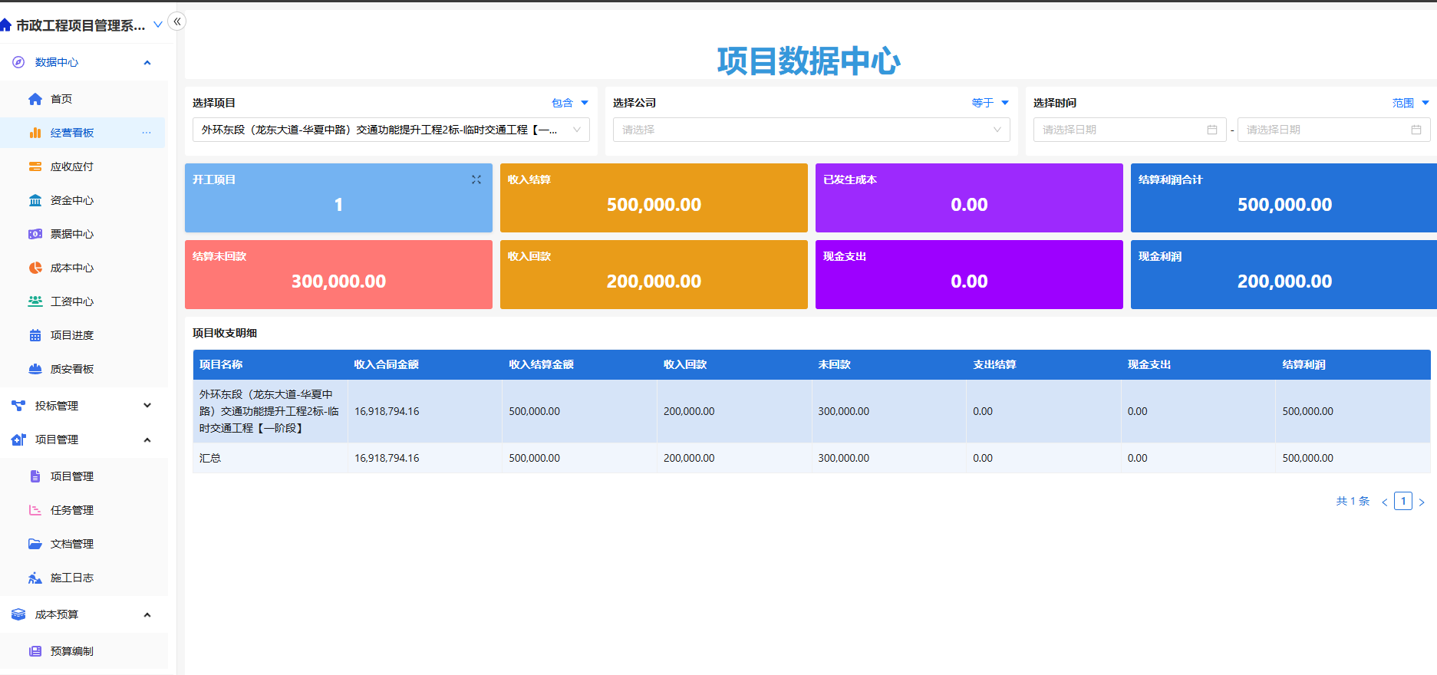
Task: Click the 工资中心 people icon
Action: tap(35, 301)
